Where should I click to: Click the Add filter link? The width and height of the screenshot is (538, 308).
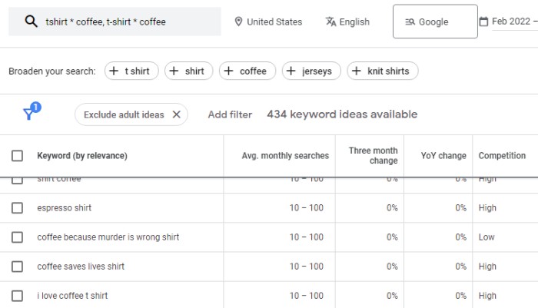(230, 114)
